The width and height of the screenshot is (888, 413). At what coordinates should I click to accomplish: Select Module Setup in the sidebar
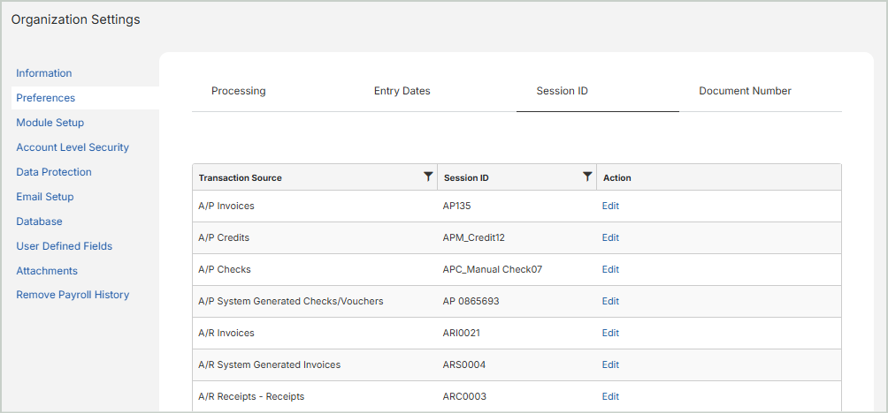coord(50,123)
